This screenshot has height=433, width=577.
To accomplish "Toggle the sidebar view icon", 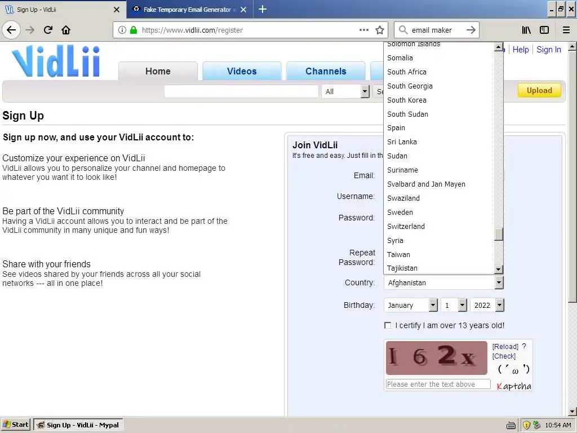I will (544, 30).
